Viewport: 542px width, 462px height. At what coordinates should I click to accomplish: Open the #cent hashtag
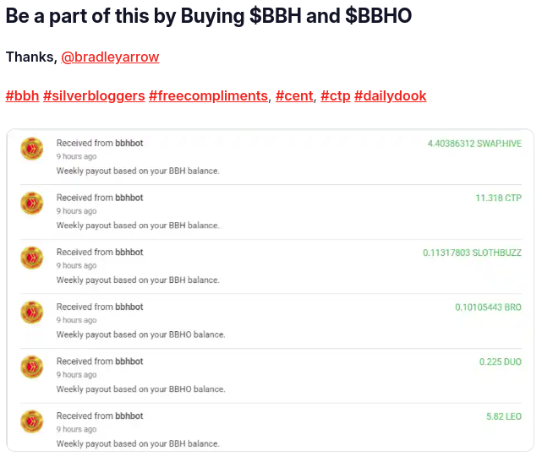[x=294, y=95]
